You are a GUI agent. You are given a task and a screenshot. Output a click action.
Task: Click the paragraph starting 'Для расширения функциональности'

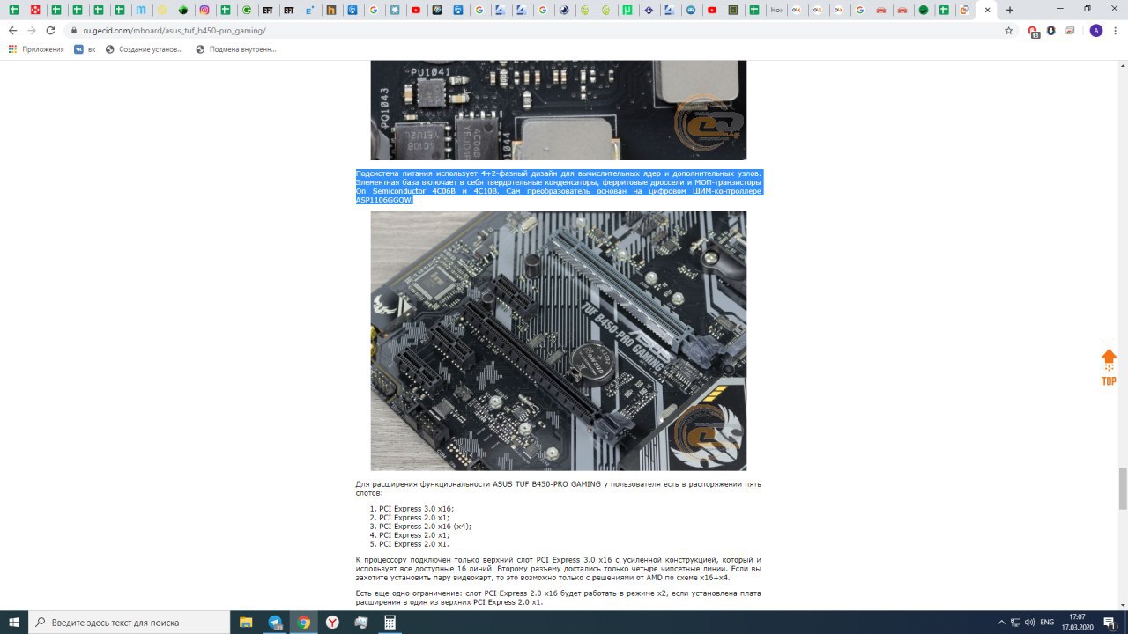point(558,489)
